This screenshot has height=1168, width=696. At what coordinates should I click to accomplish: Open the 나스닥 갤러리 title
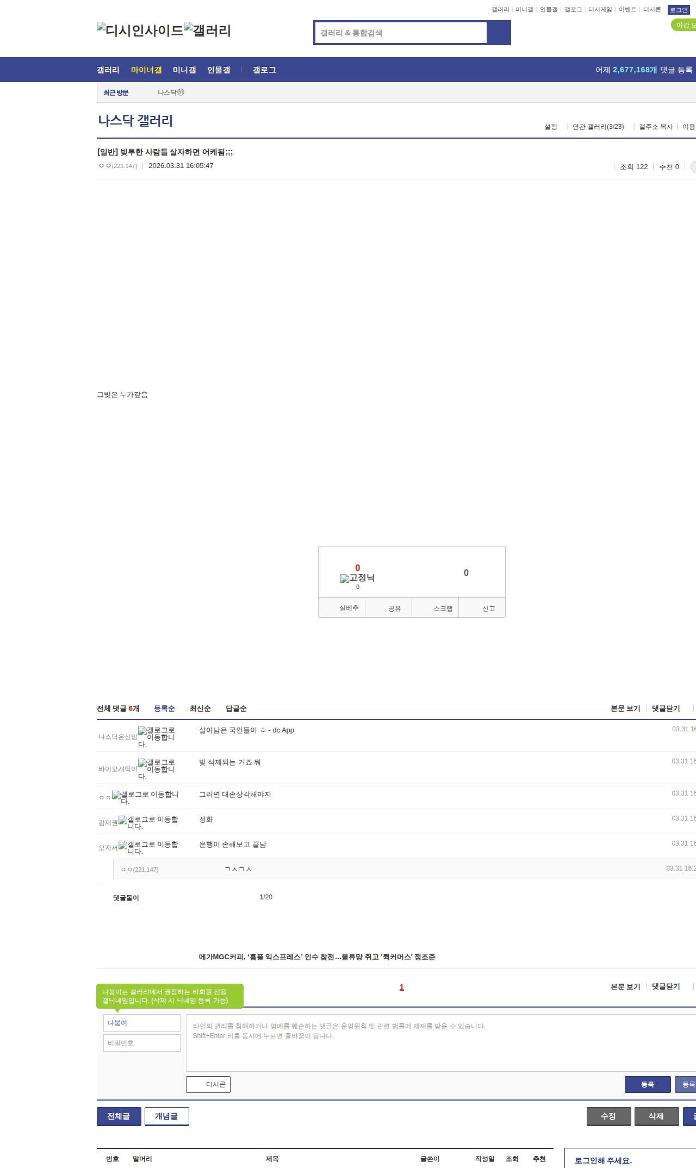pos(135,120)
